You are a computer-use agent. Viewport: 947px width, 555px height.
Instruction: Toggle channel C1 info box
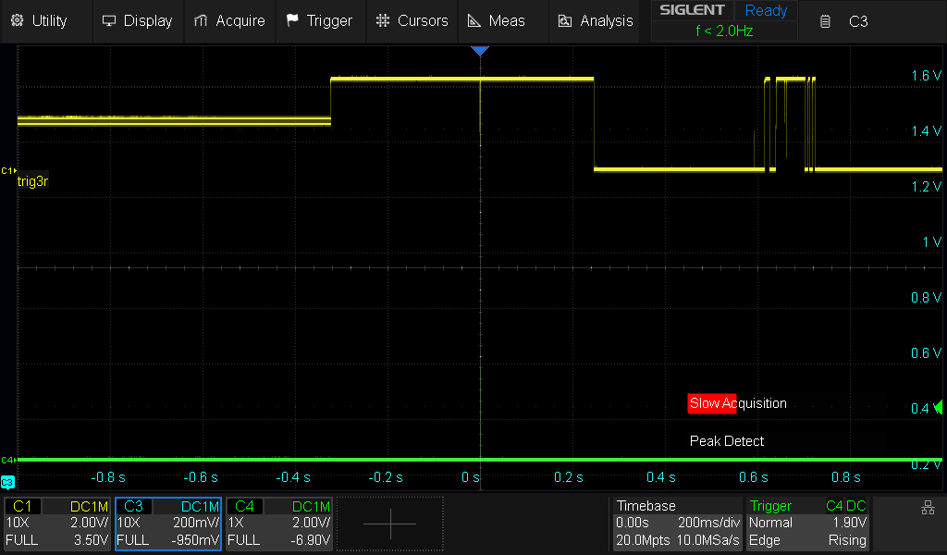coord(58,524)
